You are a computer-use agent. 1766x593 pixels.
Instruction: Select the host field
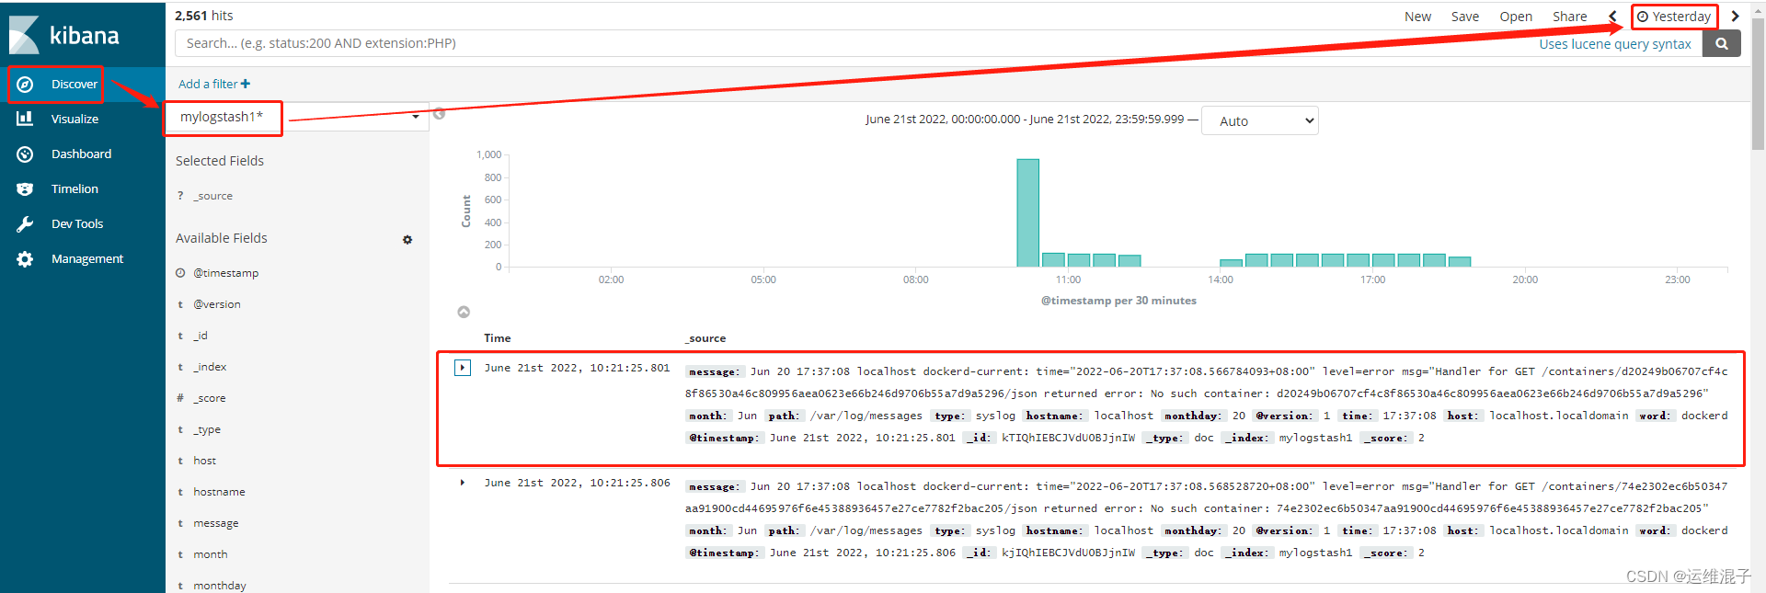tap(205, 461)
